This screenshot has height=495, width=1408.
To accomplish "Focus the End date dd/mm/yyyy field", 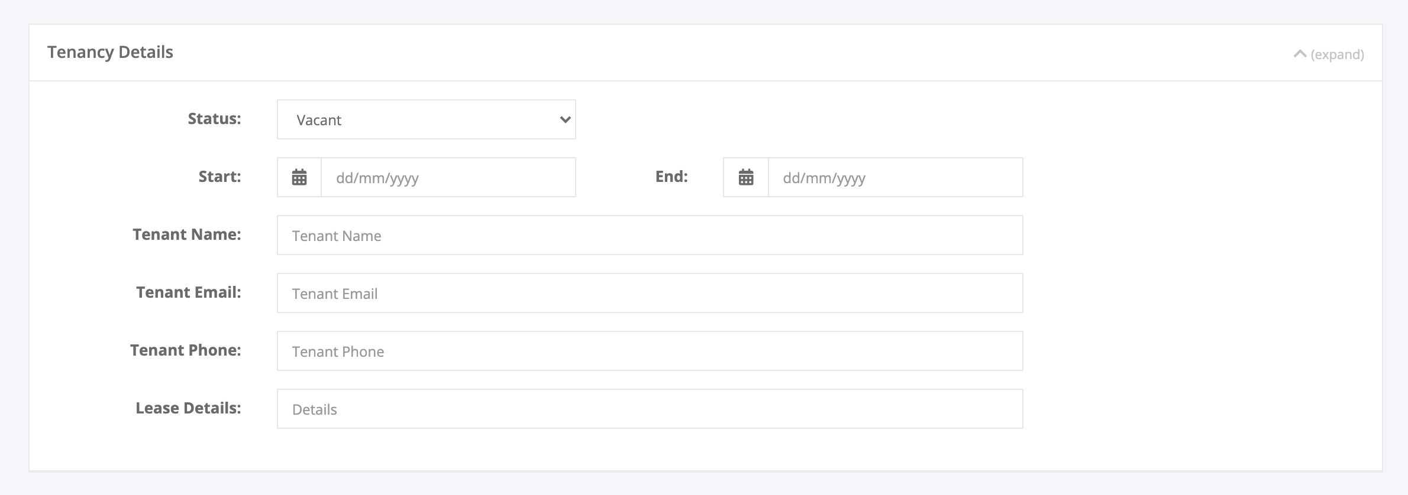I will [x=896, y=177].
